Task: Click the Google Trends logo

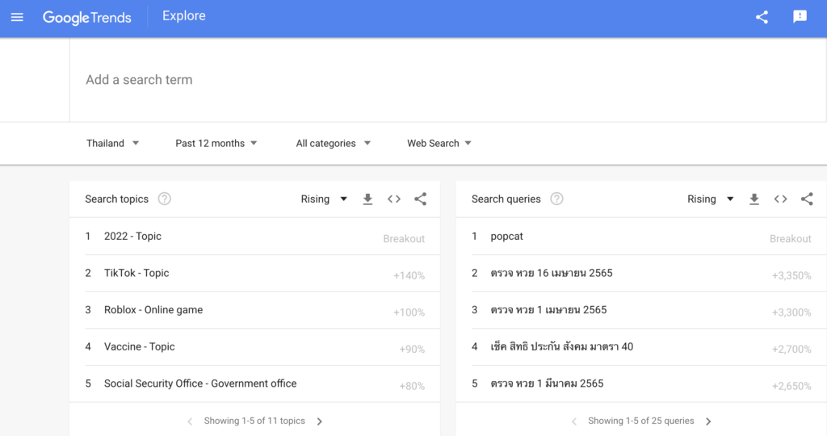Action: [x=87, y=18]
